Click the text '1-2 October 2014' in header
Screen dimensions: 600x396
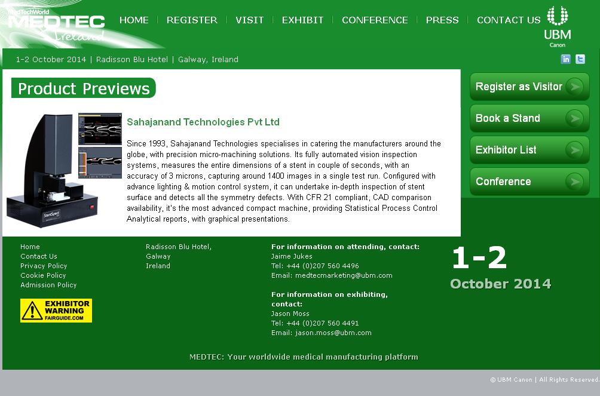(x=51, y=59)
